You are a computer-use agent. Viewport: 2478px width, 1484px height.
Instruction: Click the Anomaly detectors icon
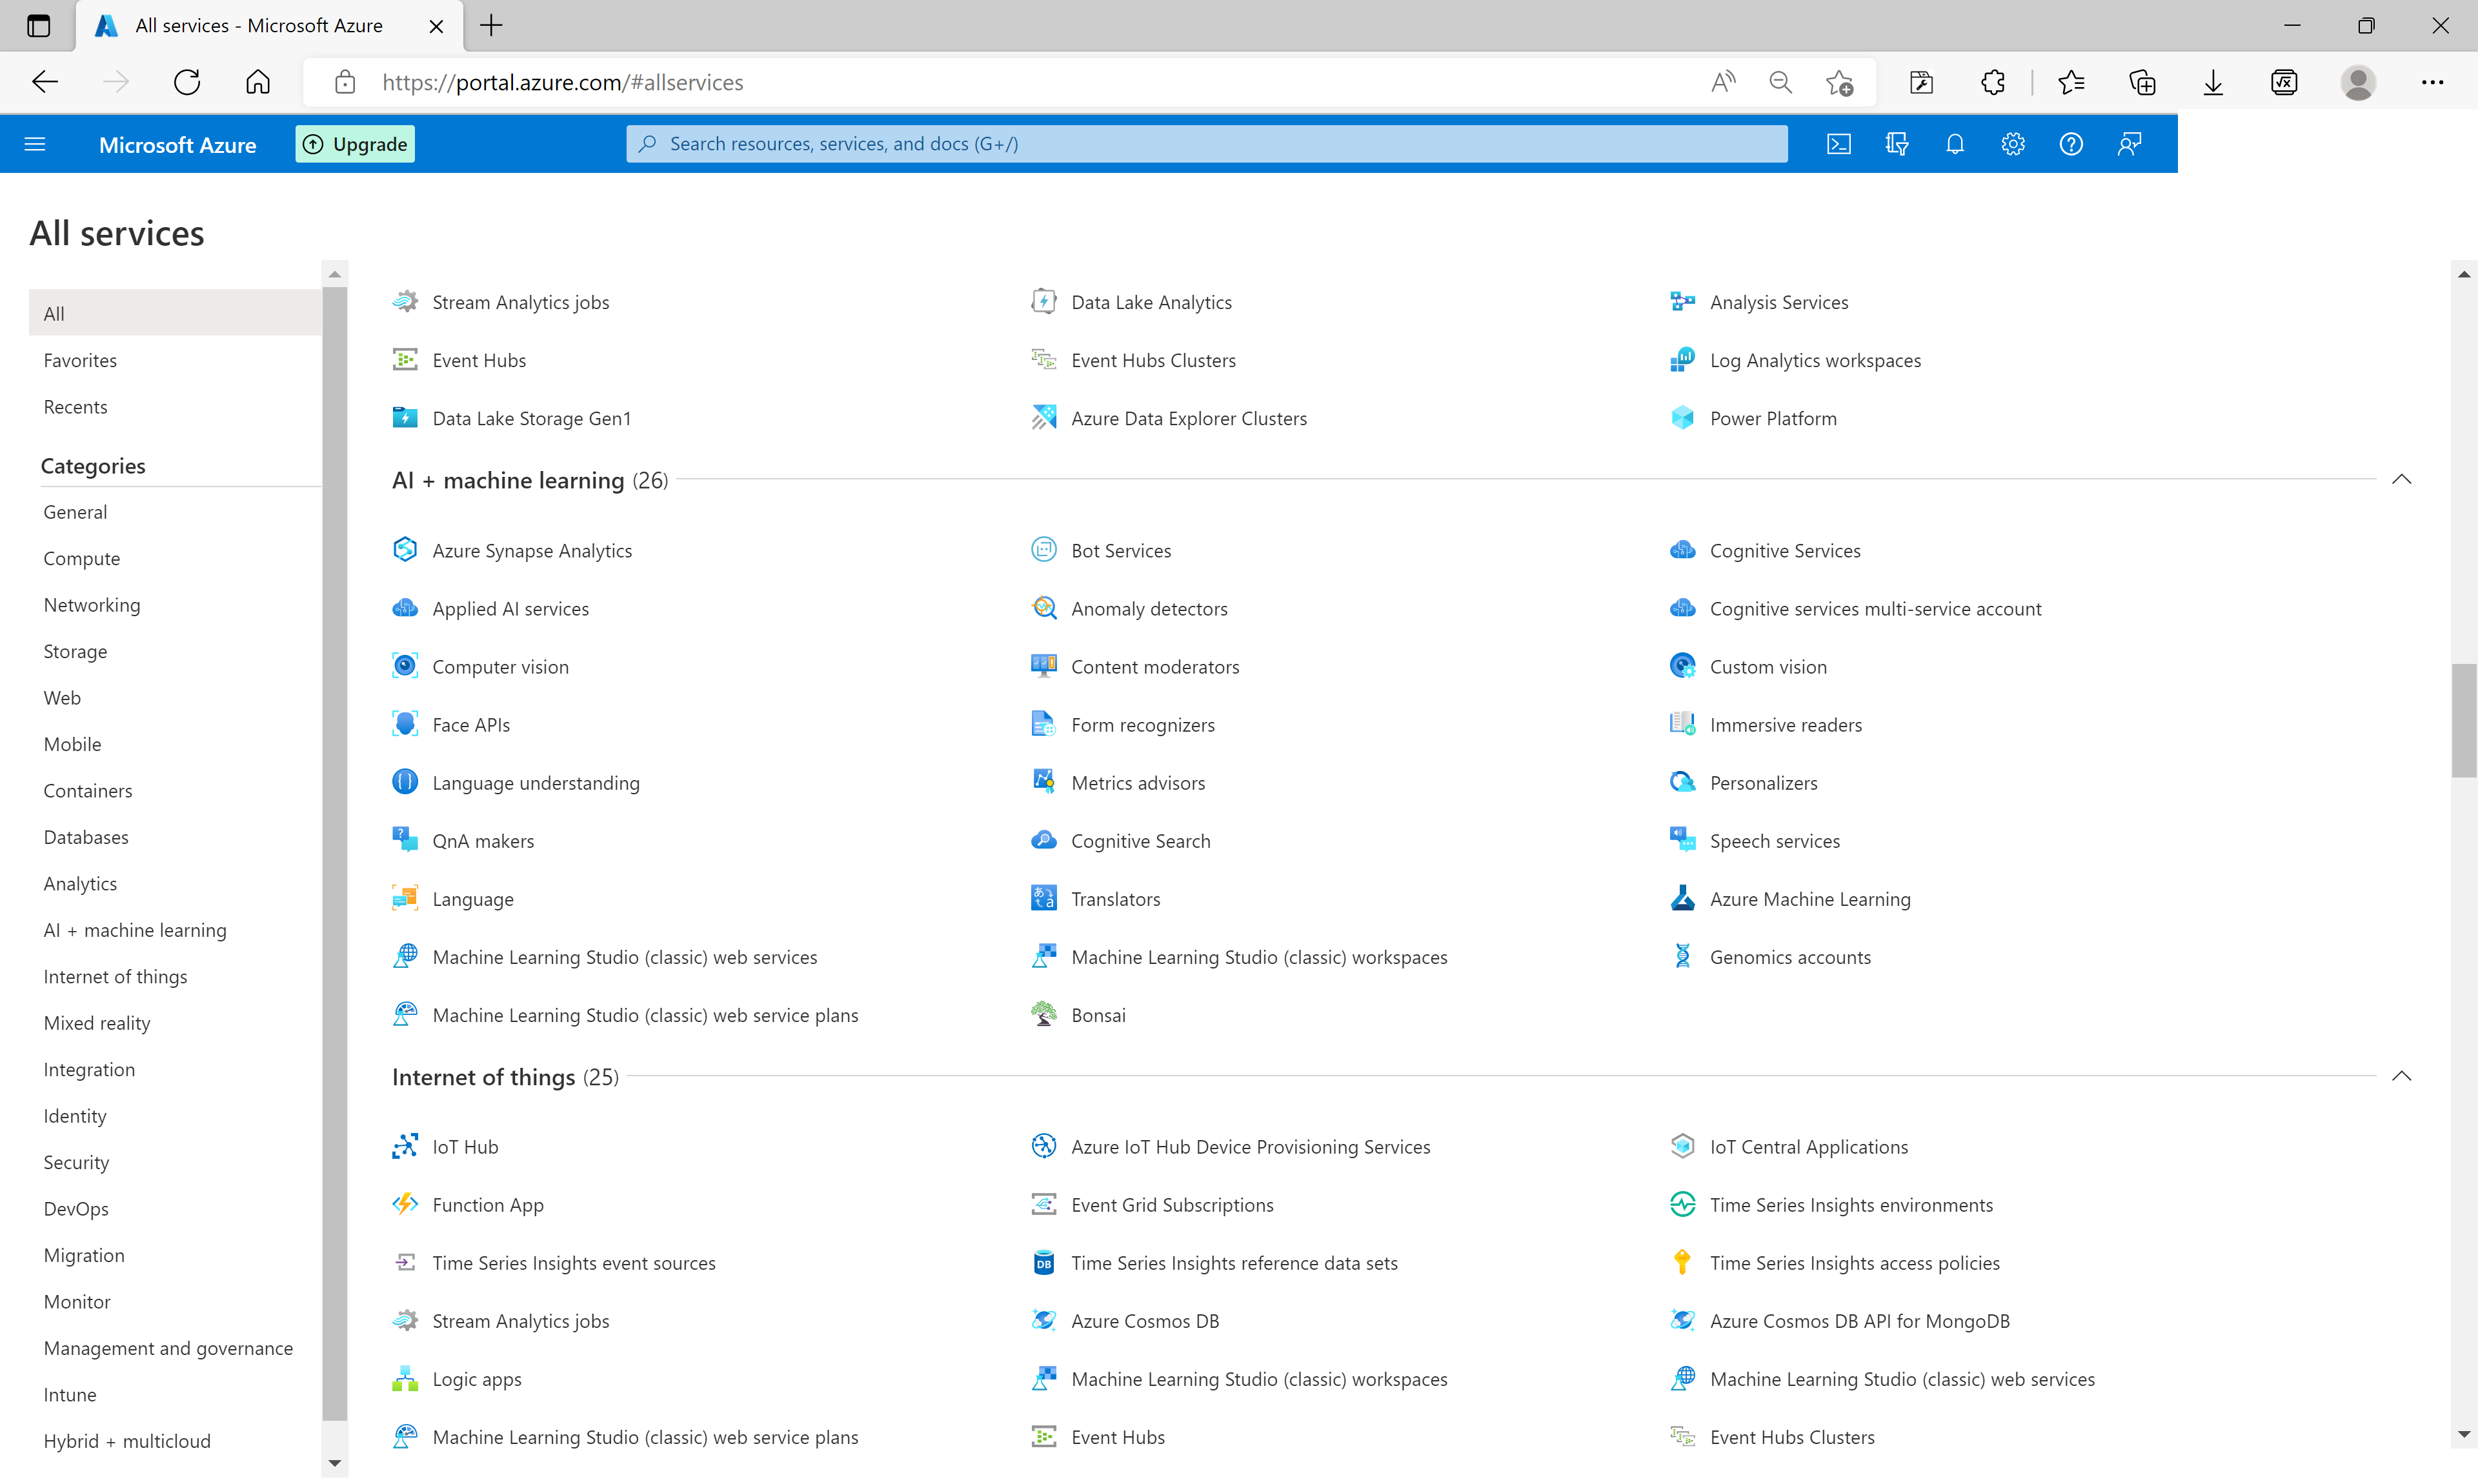tap(1043, 608)
